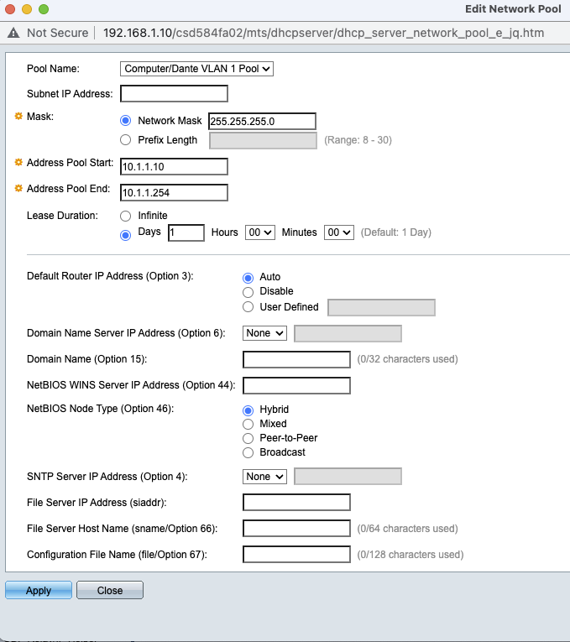Click the SNTP Server IP field
This screenshot has height=642, width=570.
pyautogui.click(x=348, y=476)
